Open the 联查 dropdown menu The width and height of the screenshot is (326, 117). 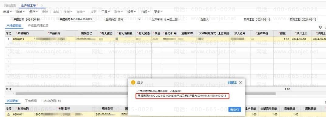click(x=119, y=12)
